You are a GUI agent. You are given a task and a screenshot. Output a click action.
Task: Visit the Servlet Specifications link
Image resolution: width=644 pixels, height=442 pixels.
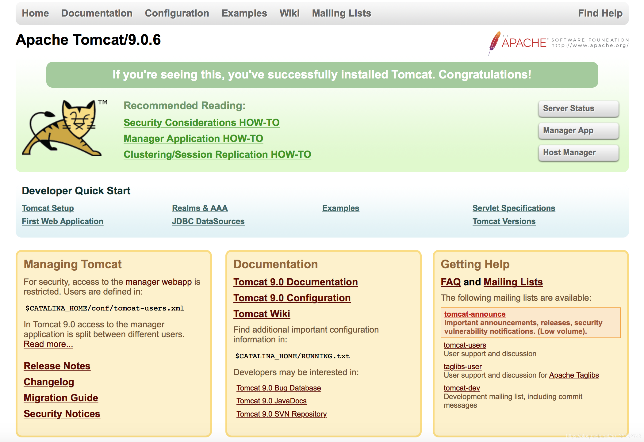(514, 208)
